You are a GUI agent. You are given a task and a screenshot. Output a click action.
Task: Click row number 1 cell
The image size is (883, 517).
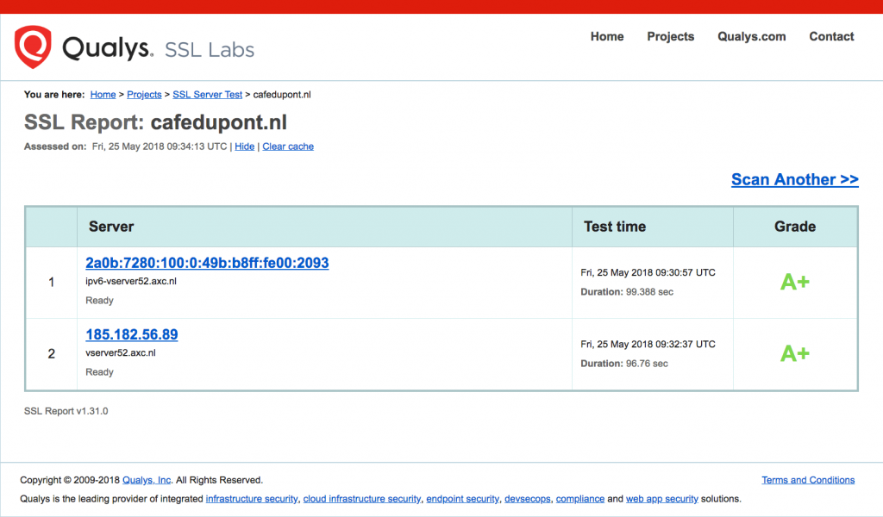[51, 283]
